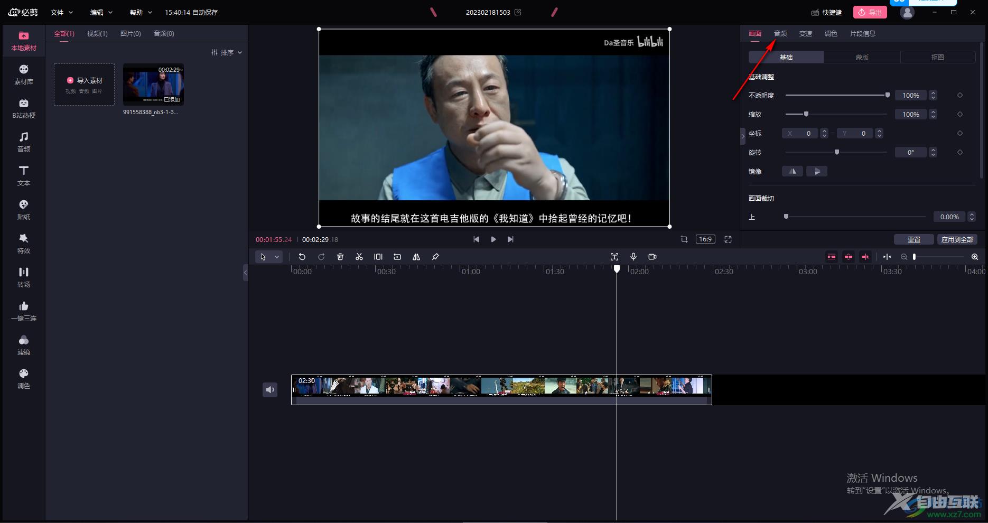
Task: Click the mirror flip icon in timeline toolbar
Action: point(416,257)
